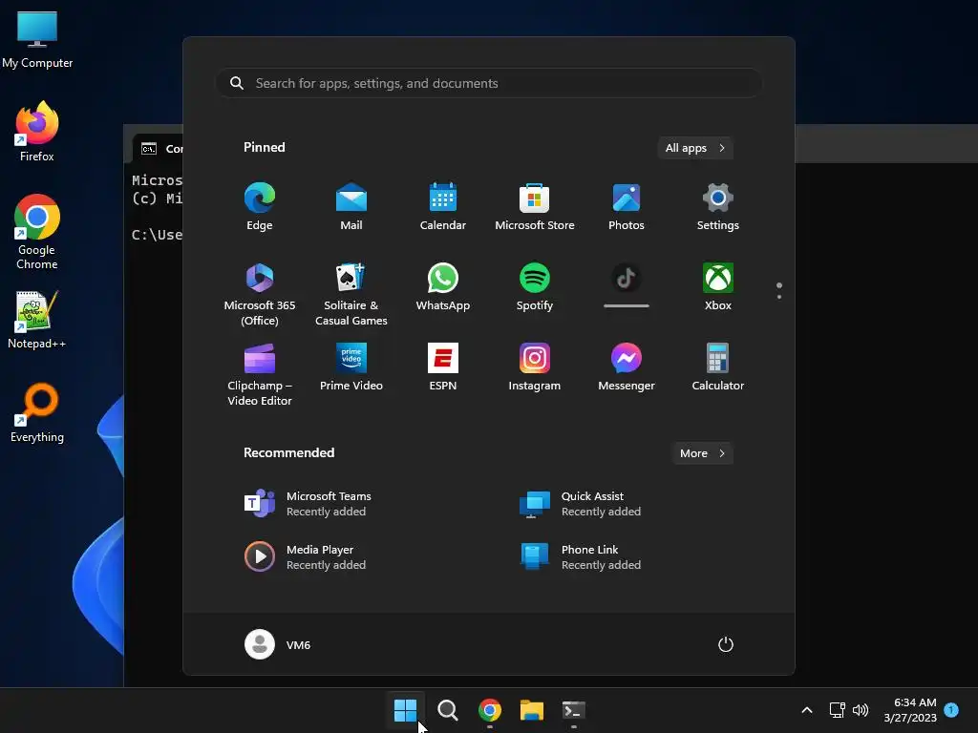978x733 pixels.
Task: Click the Windows Start button on taskbar
Action: point(405,710)
